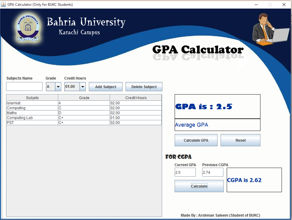Click grade cell A for Islamiat
This screenshot has height=220, width=292.
(84, 103)
